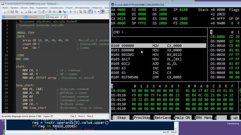Image resolution: width=241 pixels, height=135 pixels.
Task: Click the AFDPRO.EXE window title bar icon
Action: point(113,4)
